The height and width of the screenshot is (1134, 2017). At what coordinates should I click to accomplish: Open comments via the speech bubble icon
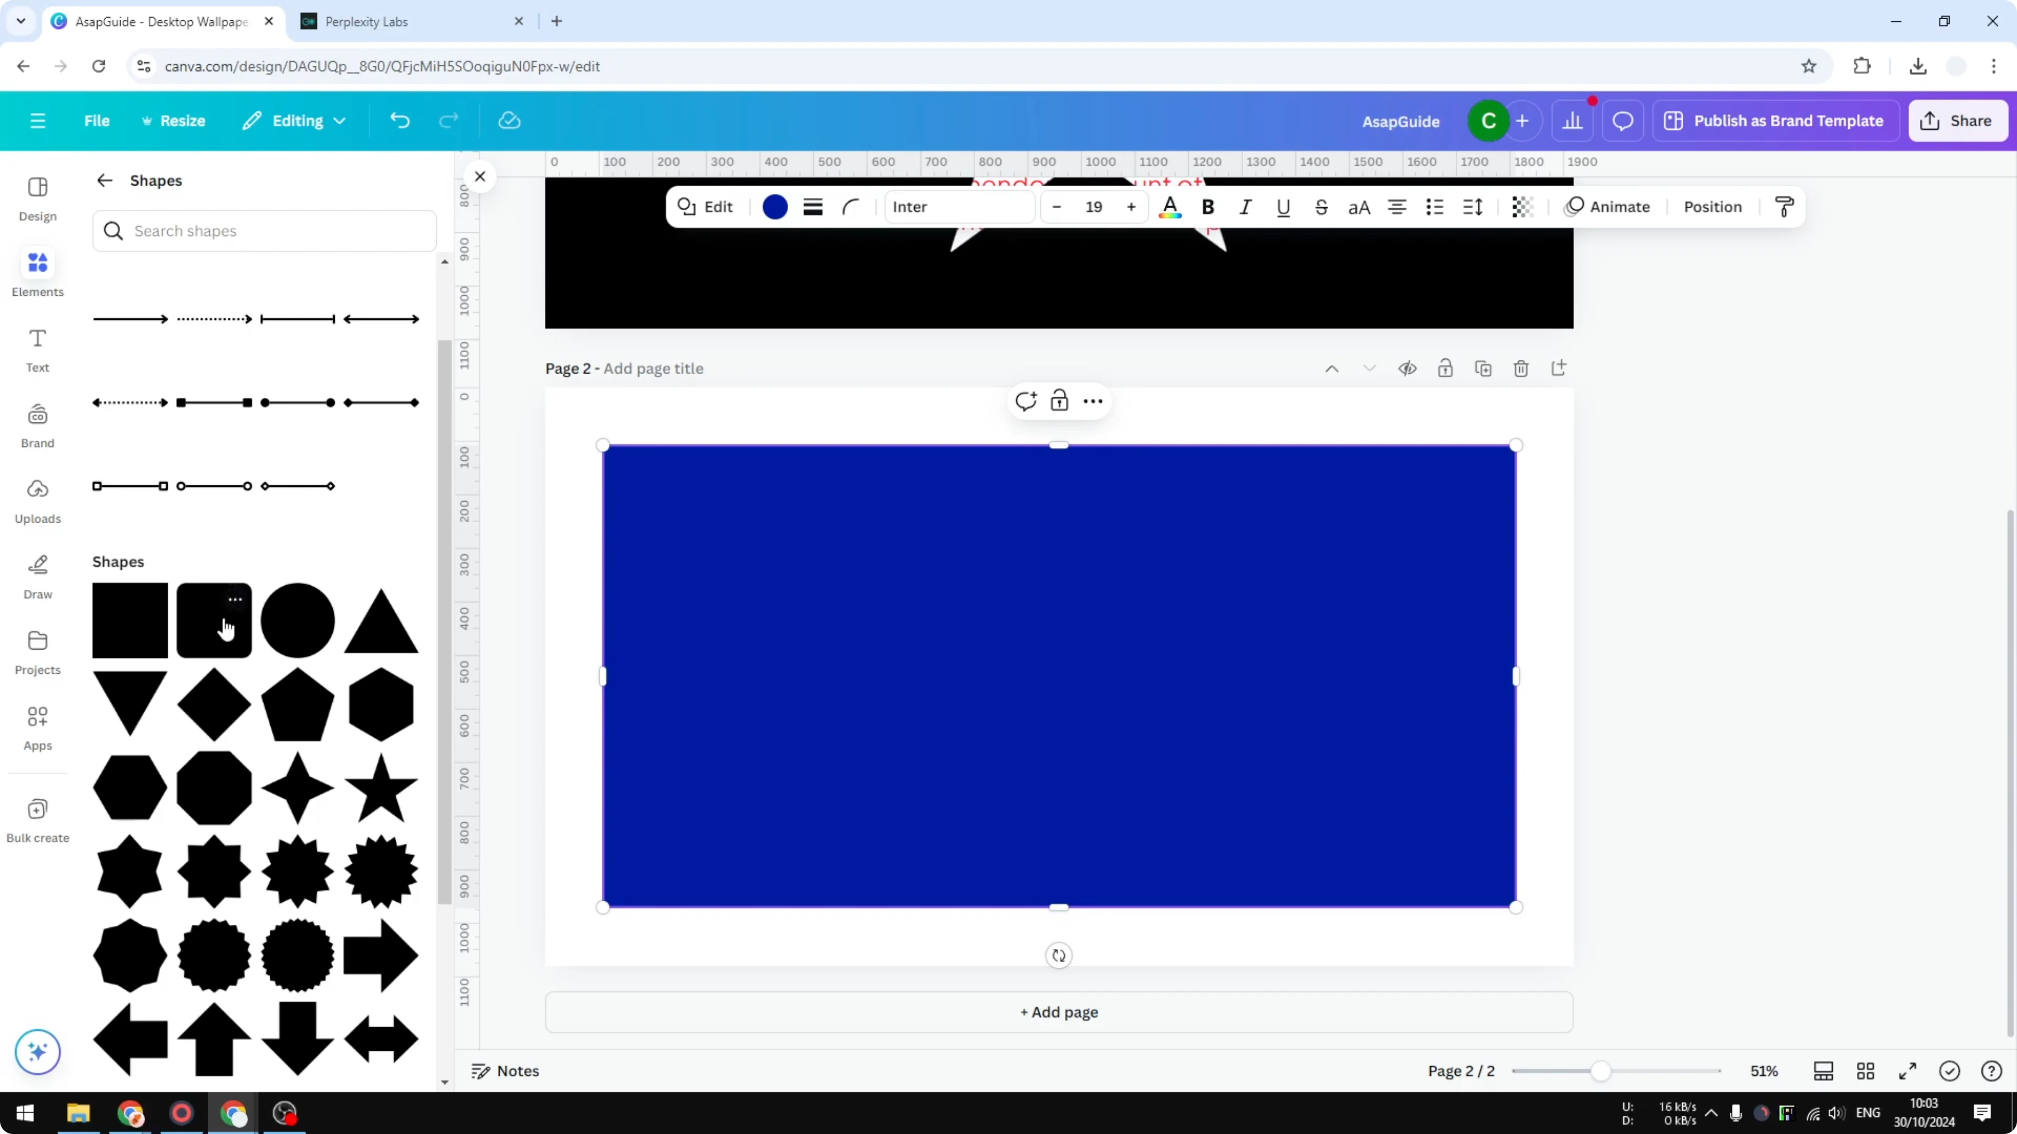point(1622,121)
